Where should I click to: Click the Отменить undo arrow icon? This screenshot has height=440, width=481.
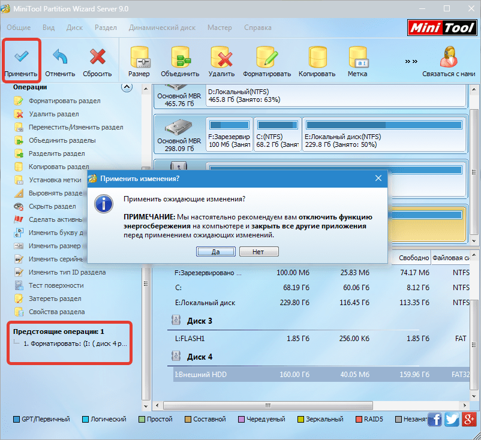pos(60,58)
